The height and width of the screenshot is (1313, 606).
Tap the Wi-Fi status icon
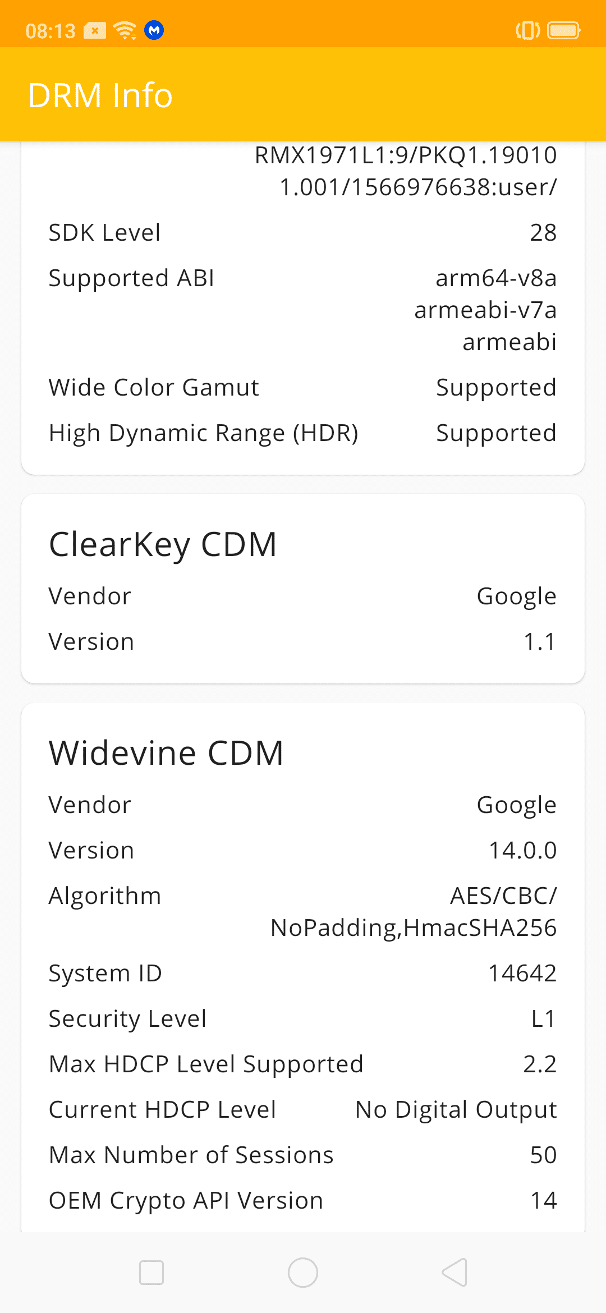coord(125,30)
